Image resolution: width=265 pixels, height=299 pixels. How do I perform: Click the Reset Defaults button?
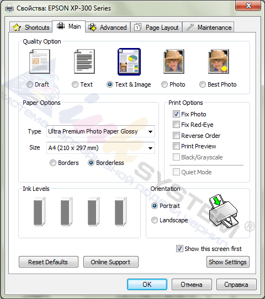tap(49, 262)
